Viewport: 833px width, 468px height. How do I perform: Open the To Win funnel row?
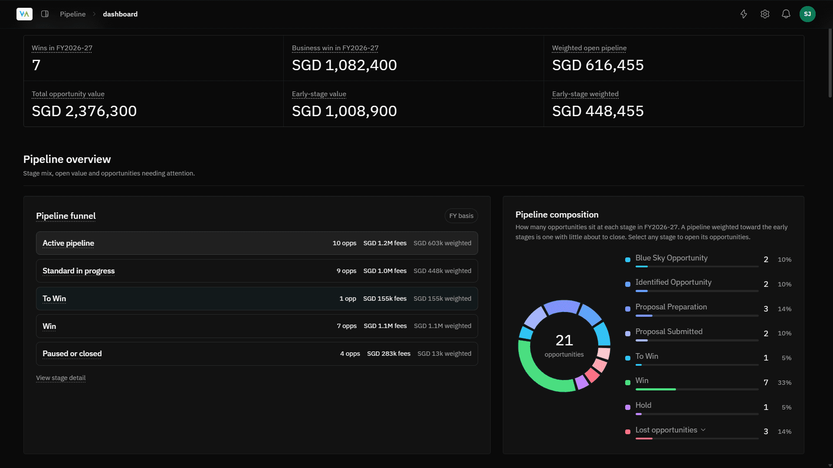(257, 299)
